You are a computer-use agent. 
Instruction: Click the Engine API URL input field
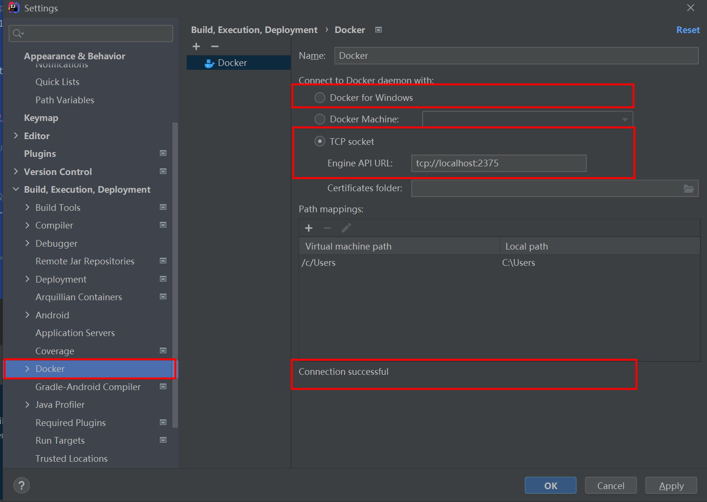(498, 164)
